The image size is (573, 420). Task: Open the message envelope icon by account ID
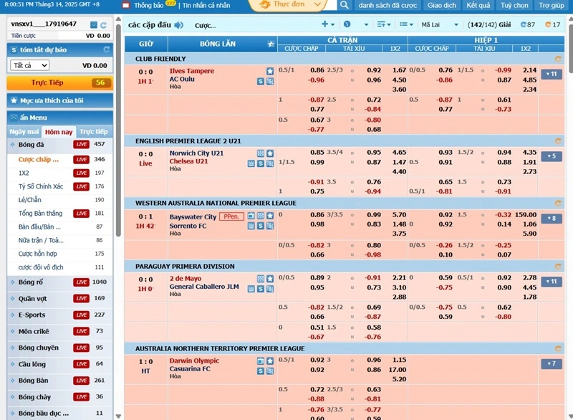coord(93,24)
